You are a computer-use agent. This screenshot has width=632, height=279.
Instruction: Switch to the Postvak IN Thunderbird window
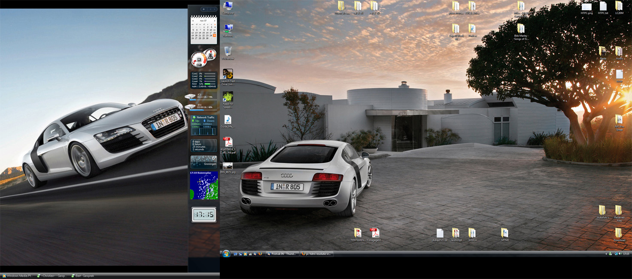(x=282, y=254)
